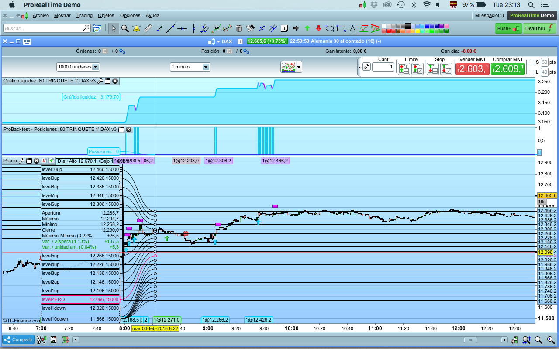Select the triangle drawing tool

coord(352,28)
